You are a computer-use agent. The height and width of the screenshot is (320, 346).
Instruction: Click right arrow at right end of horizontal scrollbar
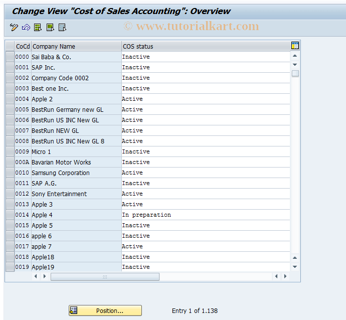285,276
